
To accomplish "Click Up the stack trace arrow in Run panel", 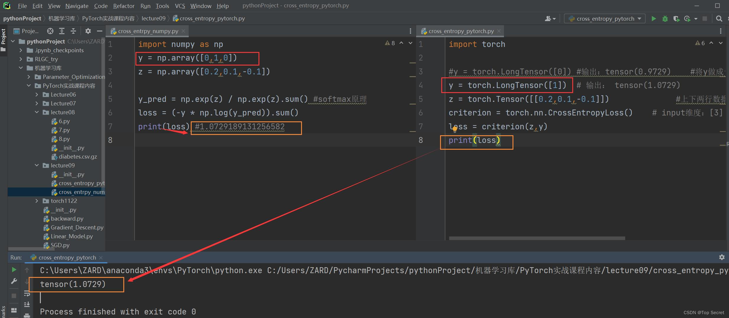I will click(x=27, y=270).
